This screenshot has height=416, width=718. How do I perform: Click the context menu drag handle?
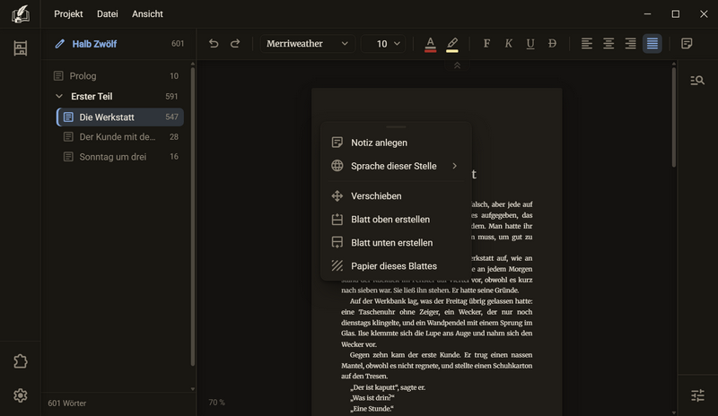(x=396, y=126)
